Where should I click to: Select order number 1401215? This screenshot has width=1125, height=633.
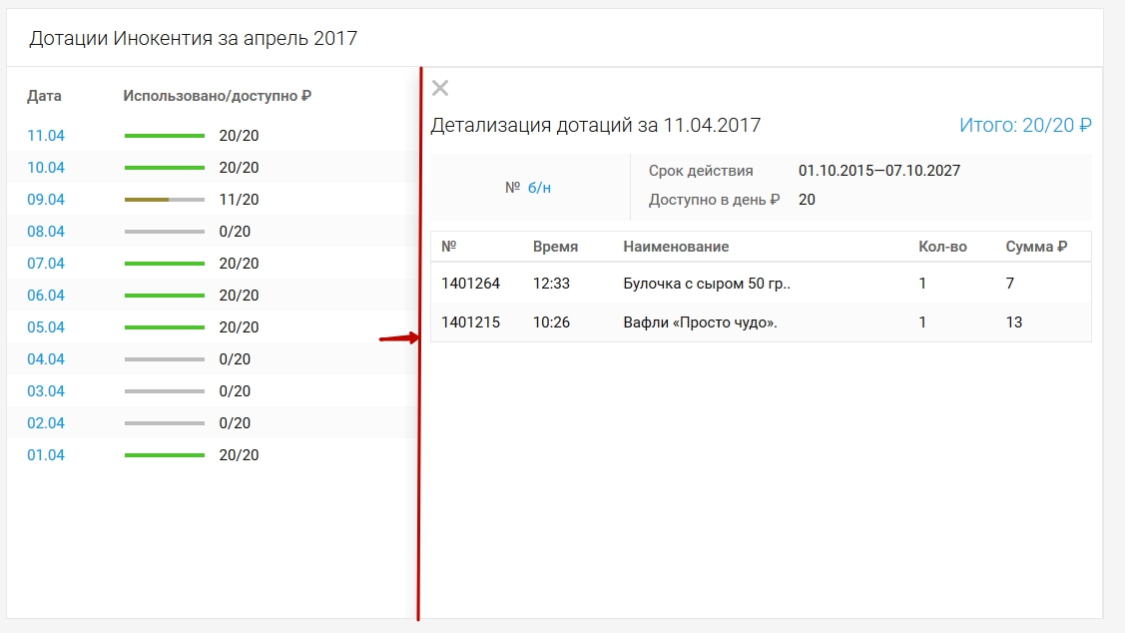[471, 322]
